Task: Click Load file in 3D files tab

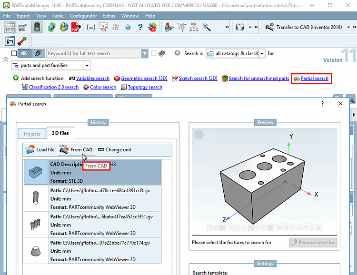Action: click(40, 150)
